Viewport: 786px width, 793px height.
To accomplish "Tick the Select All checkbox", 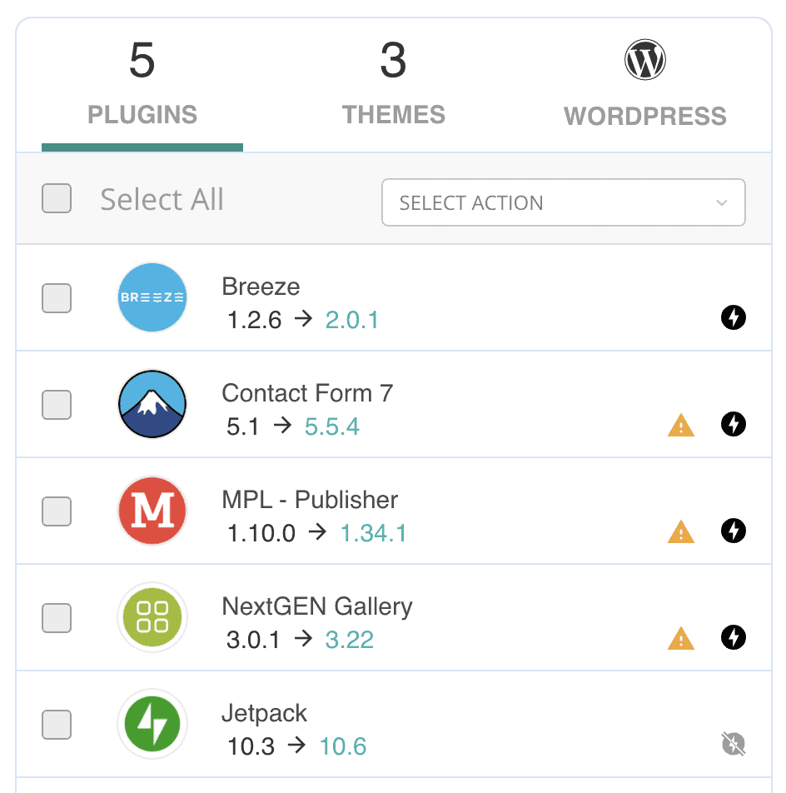I will tap(57, 198).
